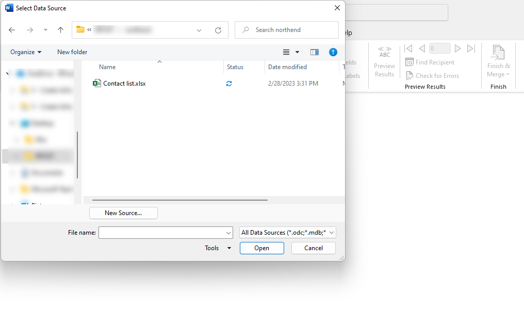
Task: Click the horizontal scrollbar in file list
Action: [x=179, y=200]
